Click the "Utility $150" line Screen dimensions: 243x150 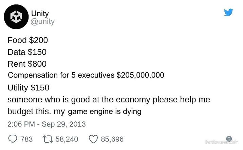point(28,87)
